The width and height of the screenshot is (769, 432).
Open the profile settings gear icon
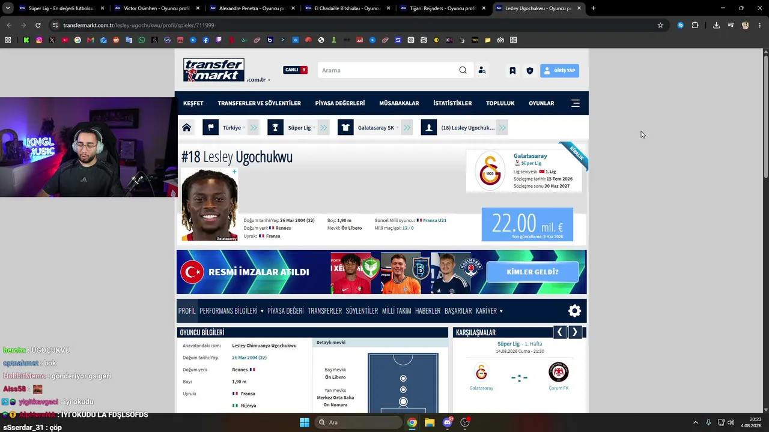575,311
